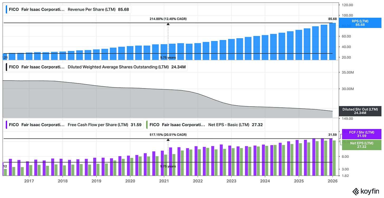This screenshot has width=384, height=198.
Task: Click the 8.00 y-axis label
Action: click(345, 157)
